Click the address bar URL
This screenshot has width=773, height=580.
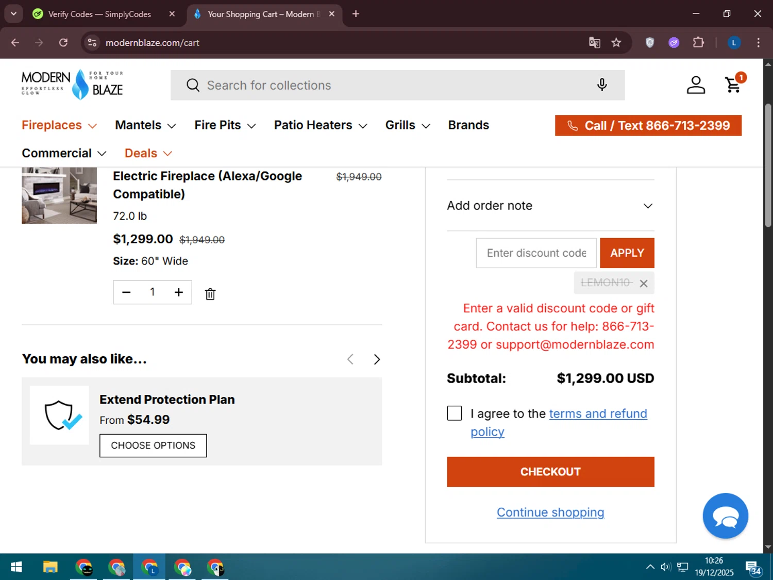[x=152, y=43]
